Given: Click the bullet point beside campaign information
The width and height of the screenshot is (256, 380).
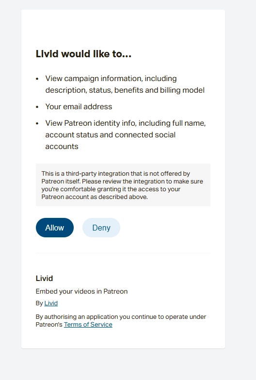Looking at the screenshot, I should point(37,79).
